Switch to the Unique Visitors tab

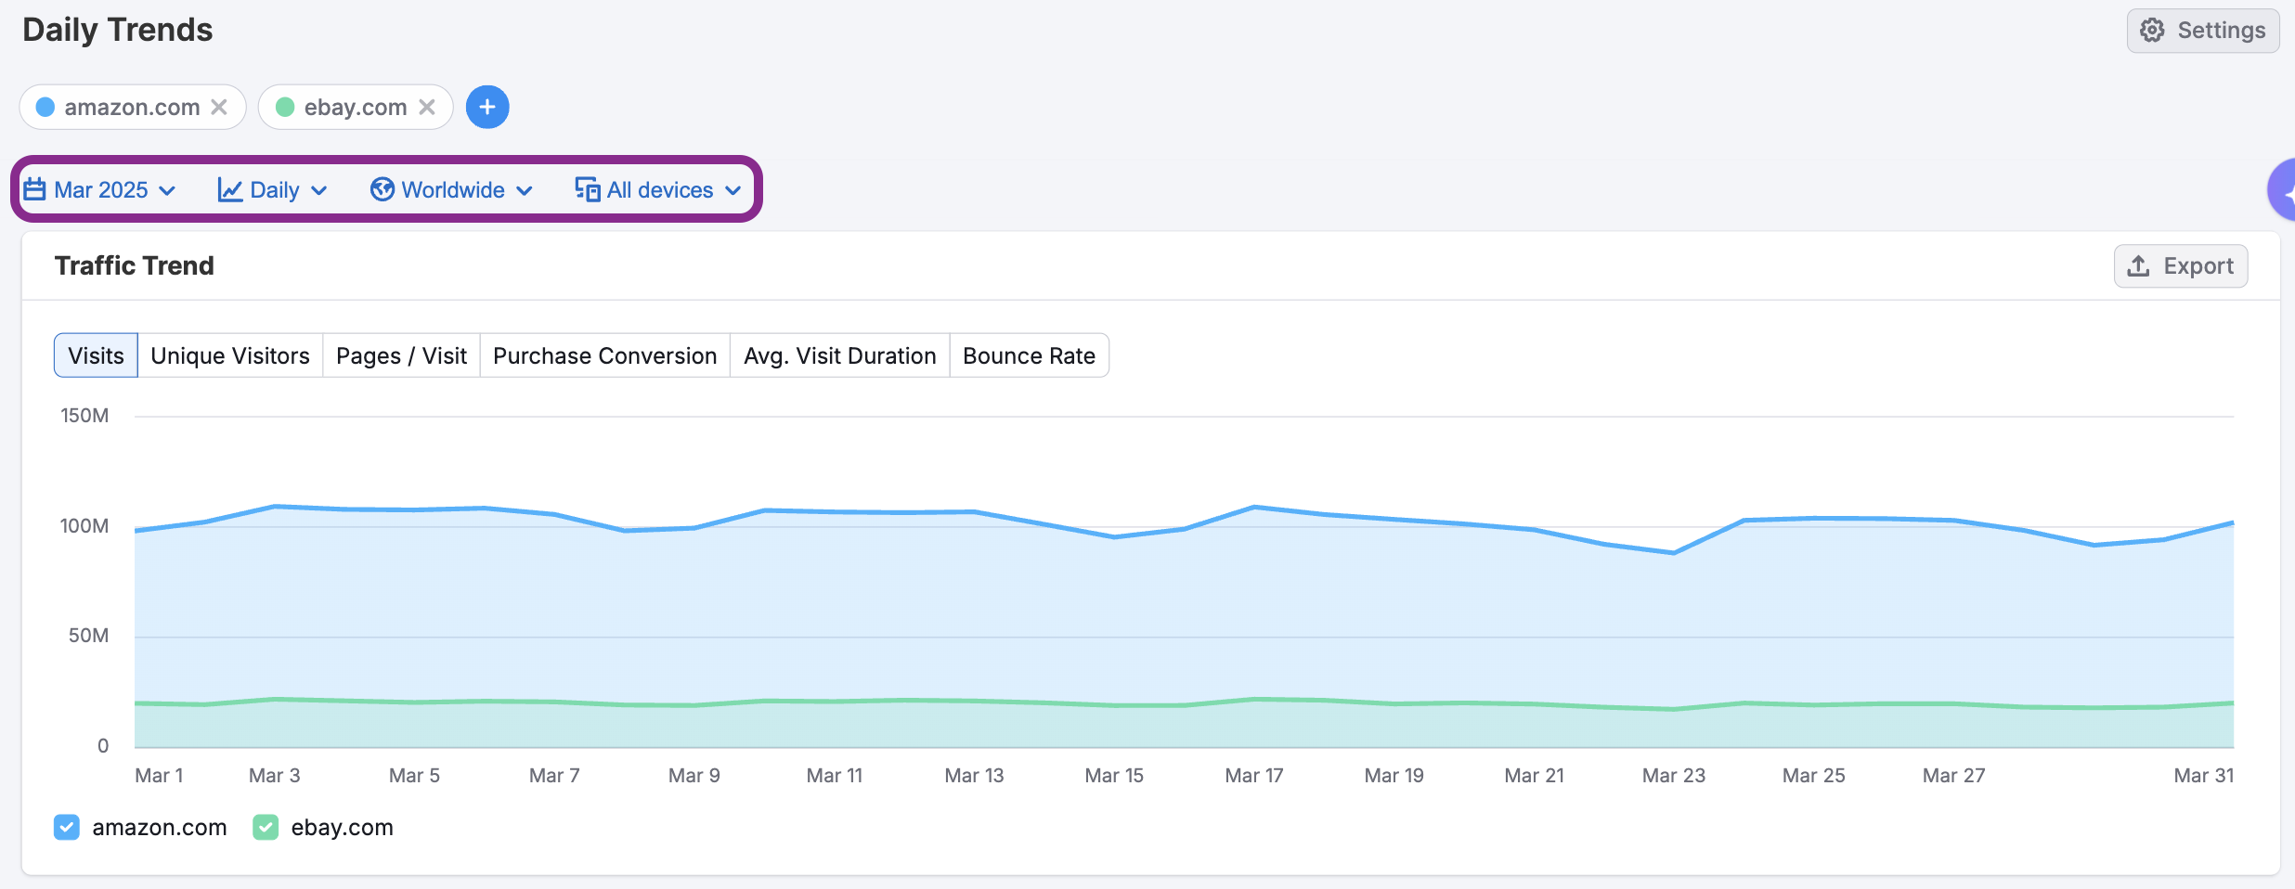point(229,355)
